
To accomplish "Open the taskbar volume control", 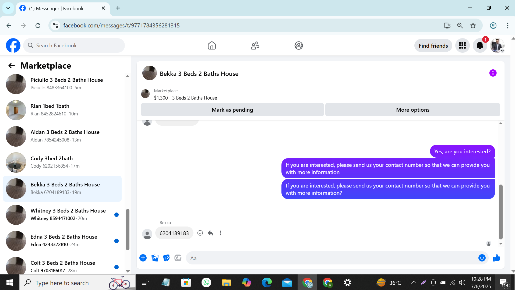I will (x=462, y=282).
